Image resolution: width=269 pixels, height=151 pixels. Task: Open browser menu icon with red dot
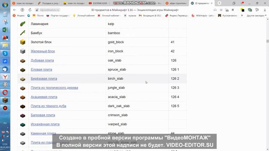click(x=242, y=3)
